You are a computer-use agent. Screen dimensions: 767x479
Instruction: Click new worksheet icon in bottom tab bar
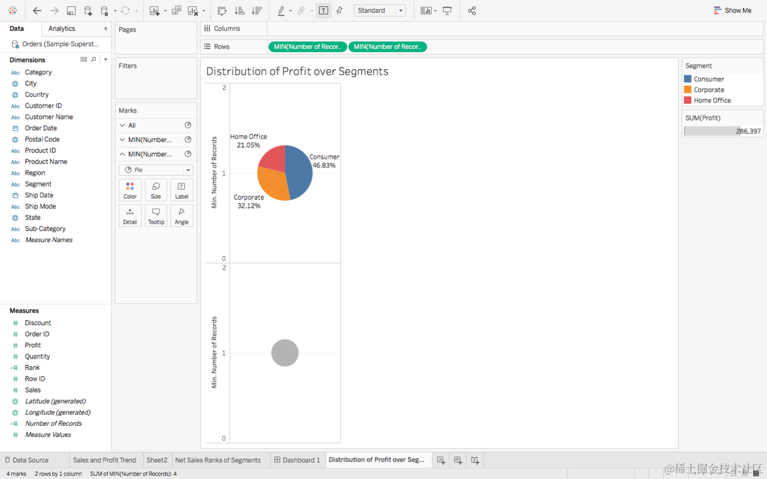tap(441, 460)
